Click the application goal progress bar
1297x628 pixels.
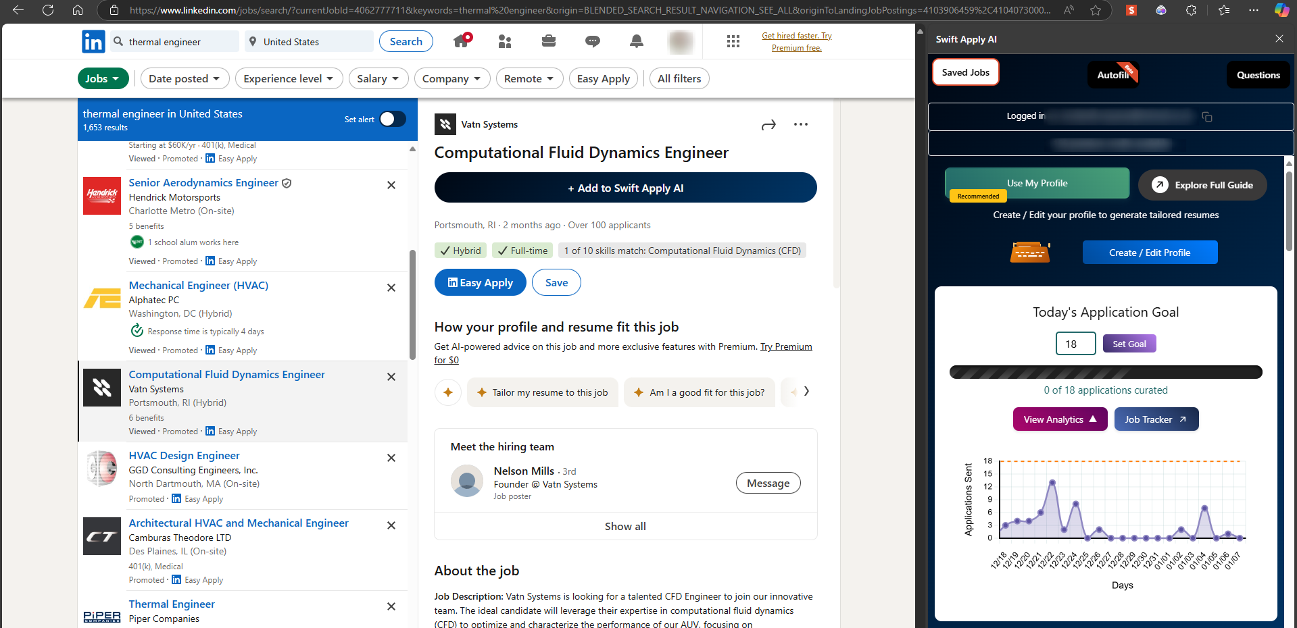(x=1106, y=372)
